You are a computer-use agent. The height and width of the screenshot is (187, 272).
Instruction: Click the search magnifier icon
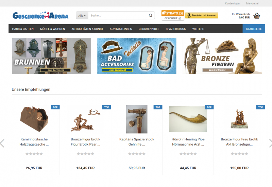point(151,16)
